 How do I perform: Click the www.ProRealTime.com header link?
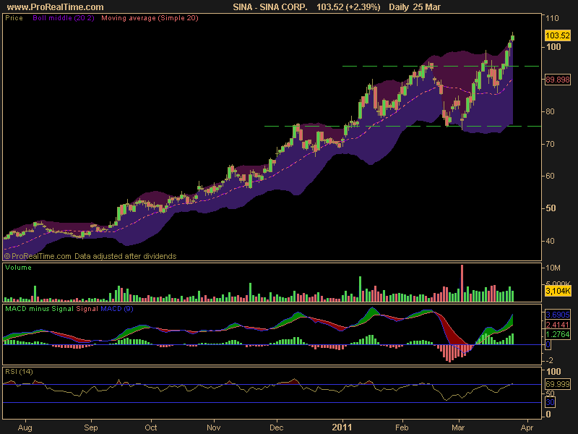coord(56,7)
